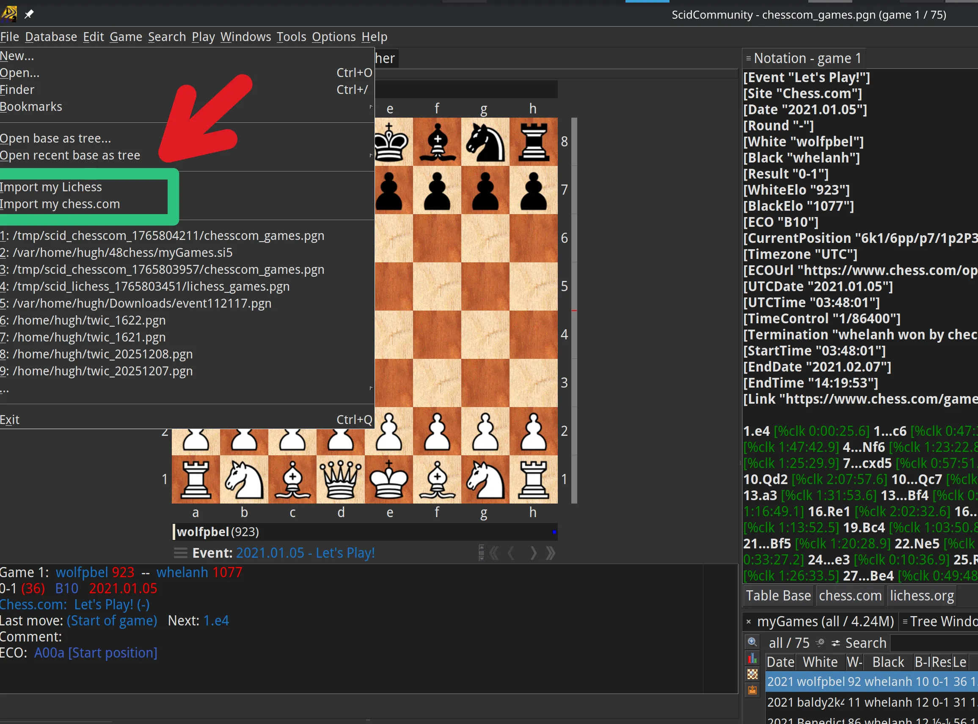The width and height of the screenshot is (978, 724).
Task: Click the pin icon in title bar
Action: pyautogui.click(x=29, y=14)
